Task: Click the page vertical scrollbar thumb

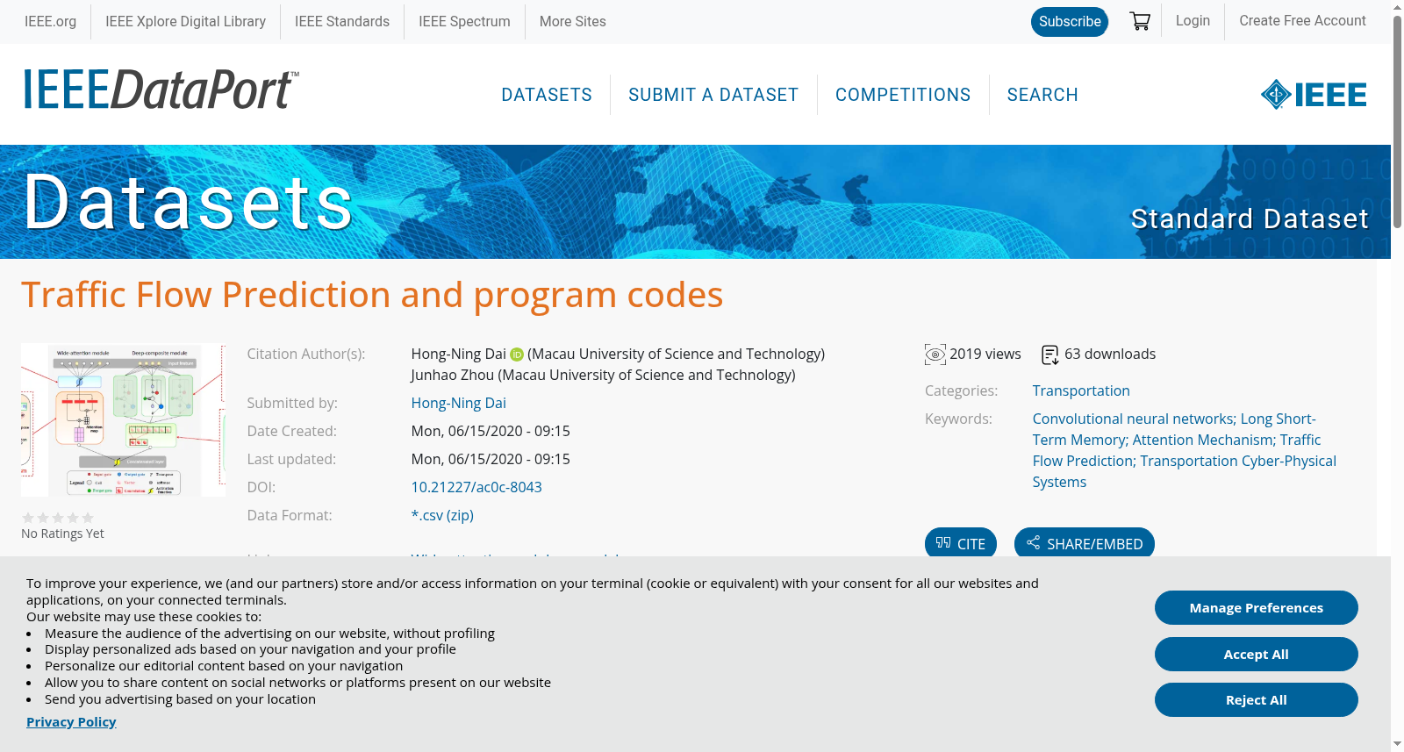Action: [x=1397, y=123]
